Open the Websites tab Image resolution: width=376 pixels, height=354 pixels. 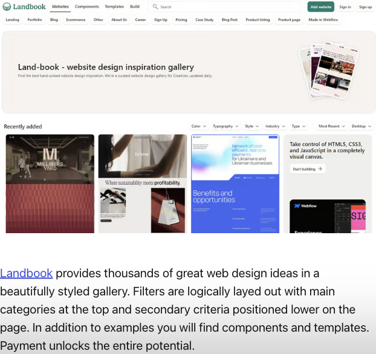point(60,7)
